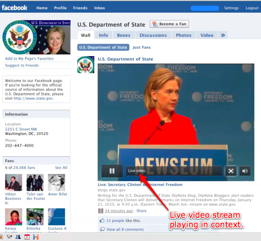This screenshot has width=261, height=241.
Task: Click the blue user name pill in the top bar
Action: coord(205,8)
